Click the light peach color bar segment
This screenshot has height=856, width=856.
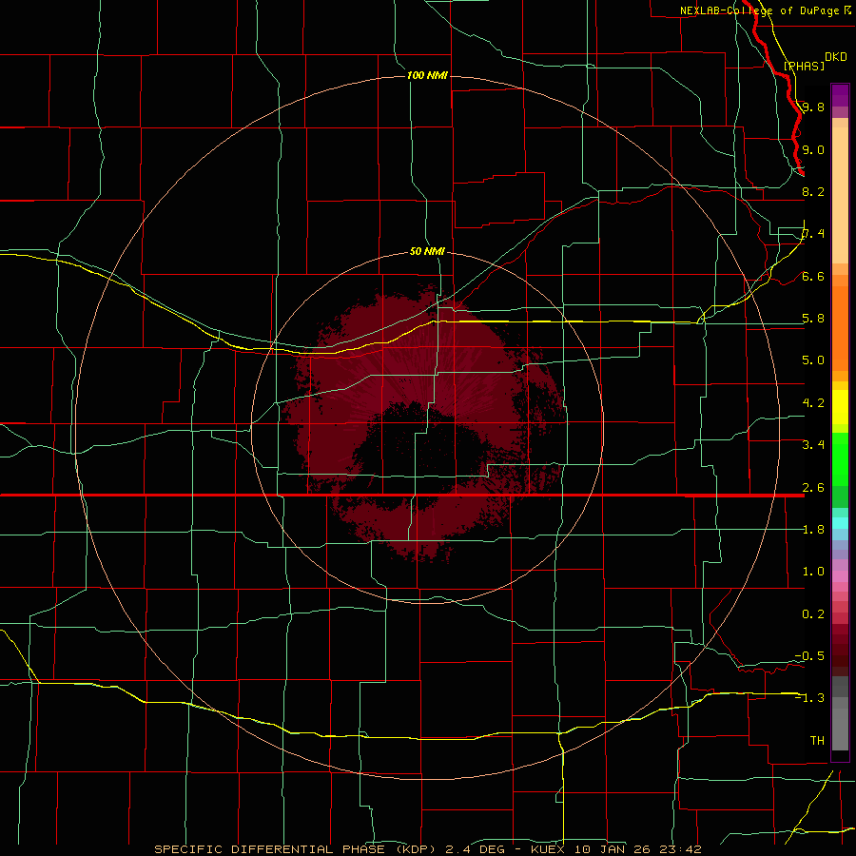pyautogui.click(x=840, y=195)
